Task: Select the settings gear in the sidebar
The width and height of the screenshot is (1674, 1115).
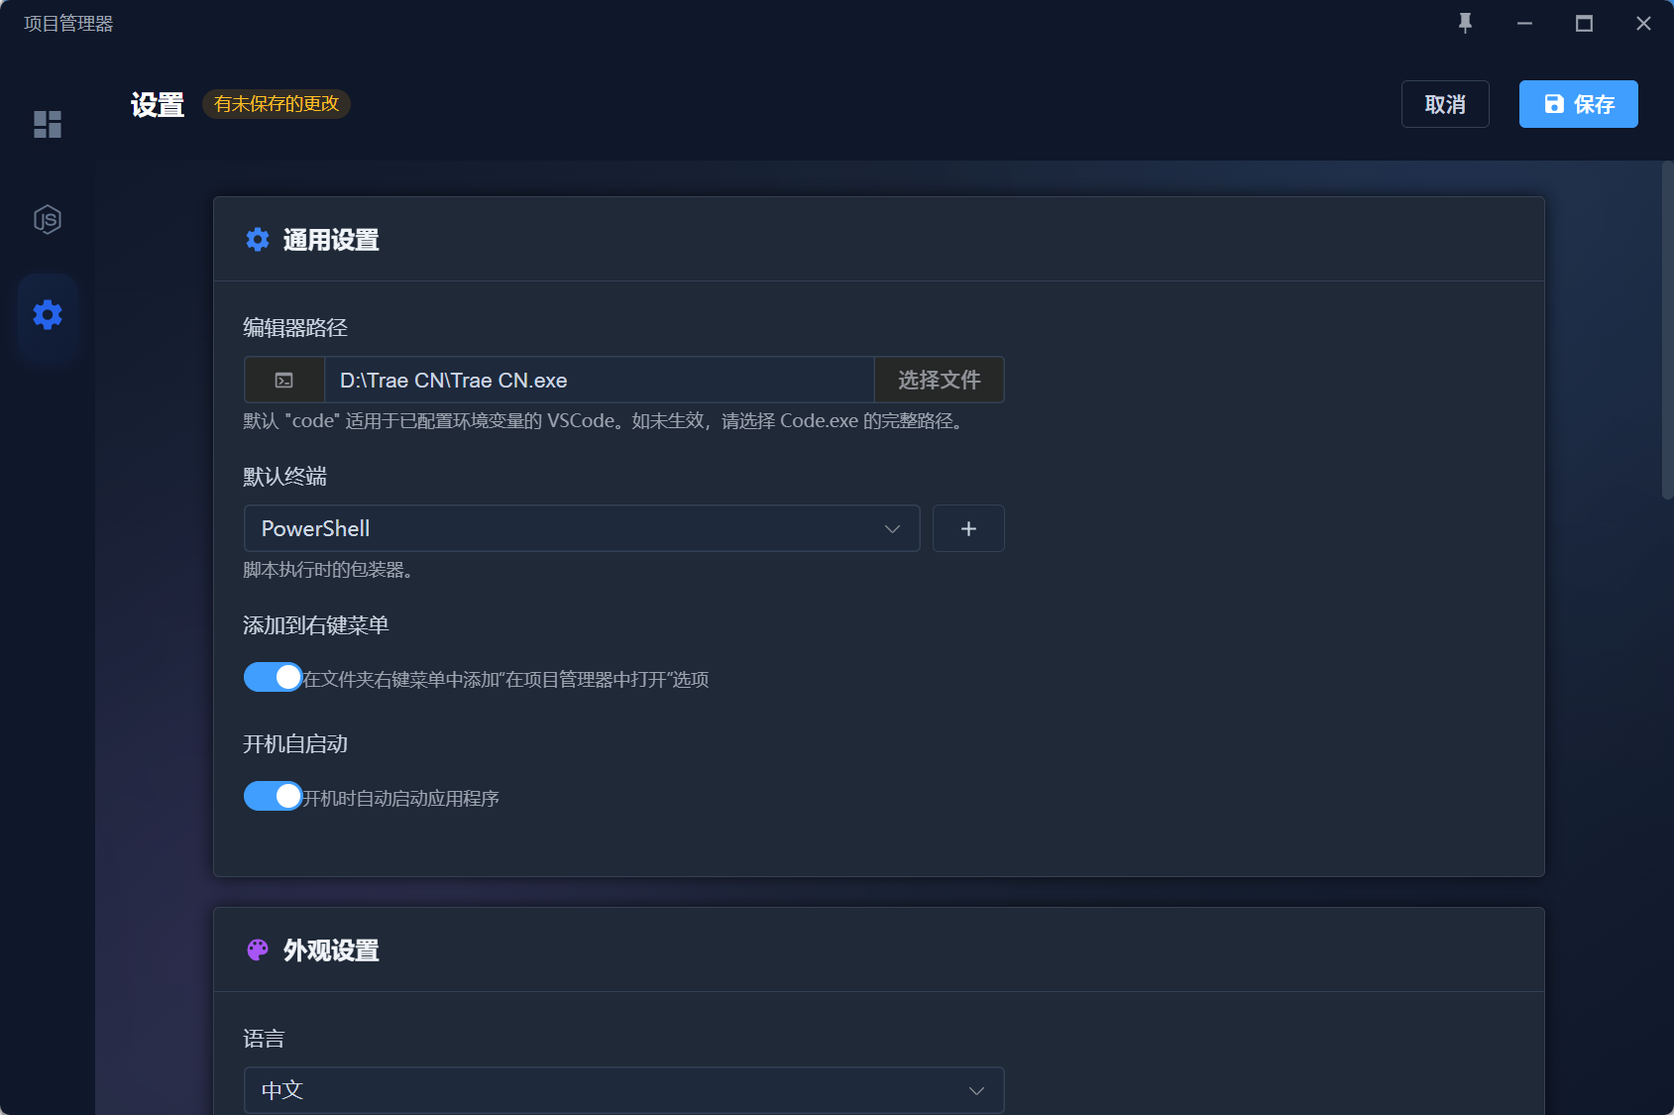Action: [48, 315]
